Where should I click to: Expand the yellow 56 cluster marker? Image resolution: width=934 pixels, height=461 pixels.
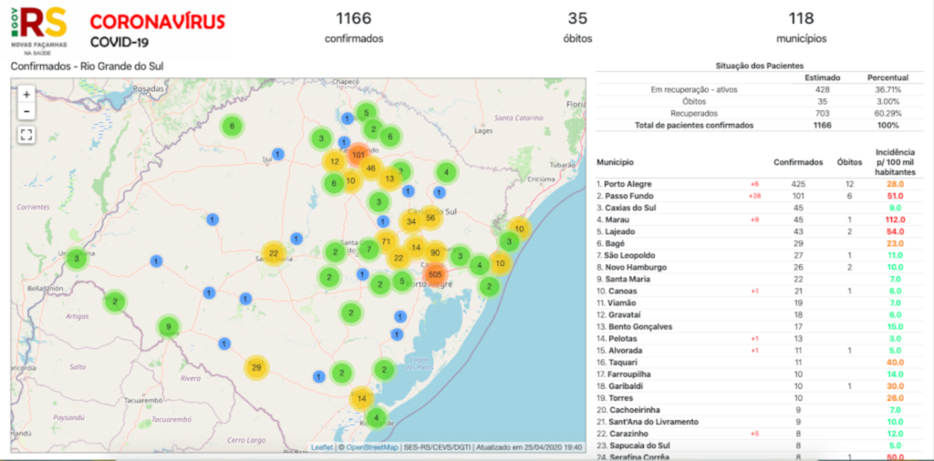(431, 218)
